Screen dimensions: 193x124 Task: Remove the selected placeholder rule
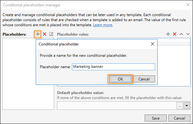click(x=175, y=34)
